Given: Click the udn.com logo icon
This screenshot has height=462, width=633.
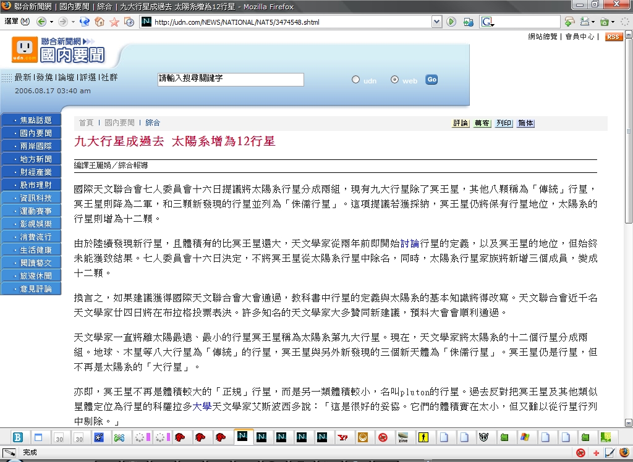Looking at the screenshot, I should point(25,49).
